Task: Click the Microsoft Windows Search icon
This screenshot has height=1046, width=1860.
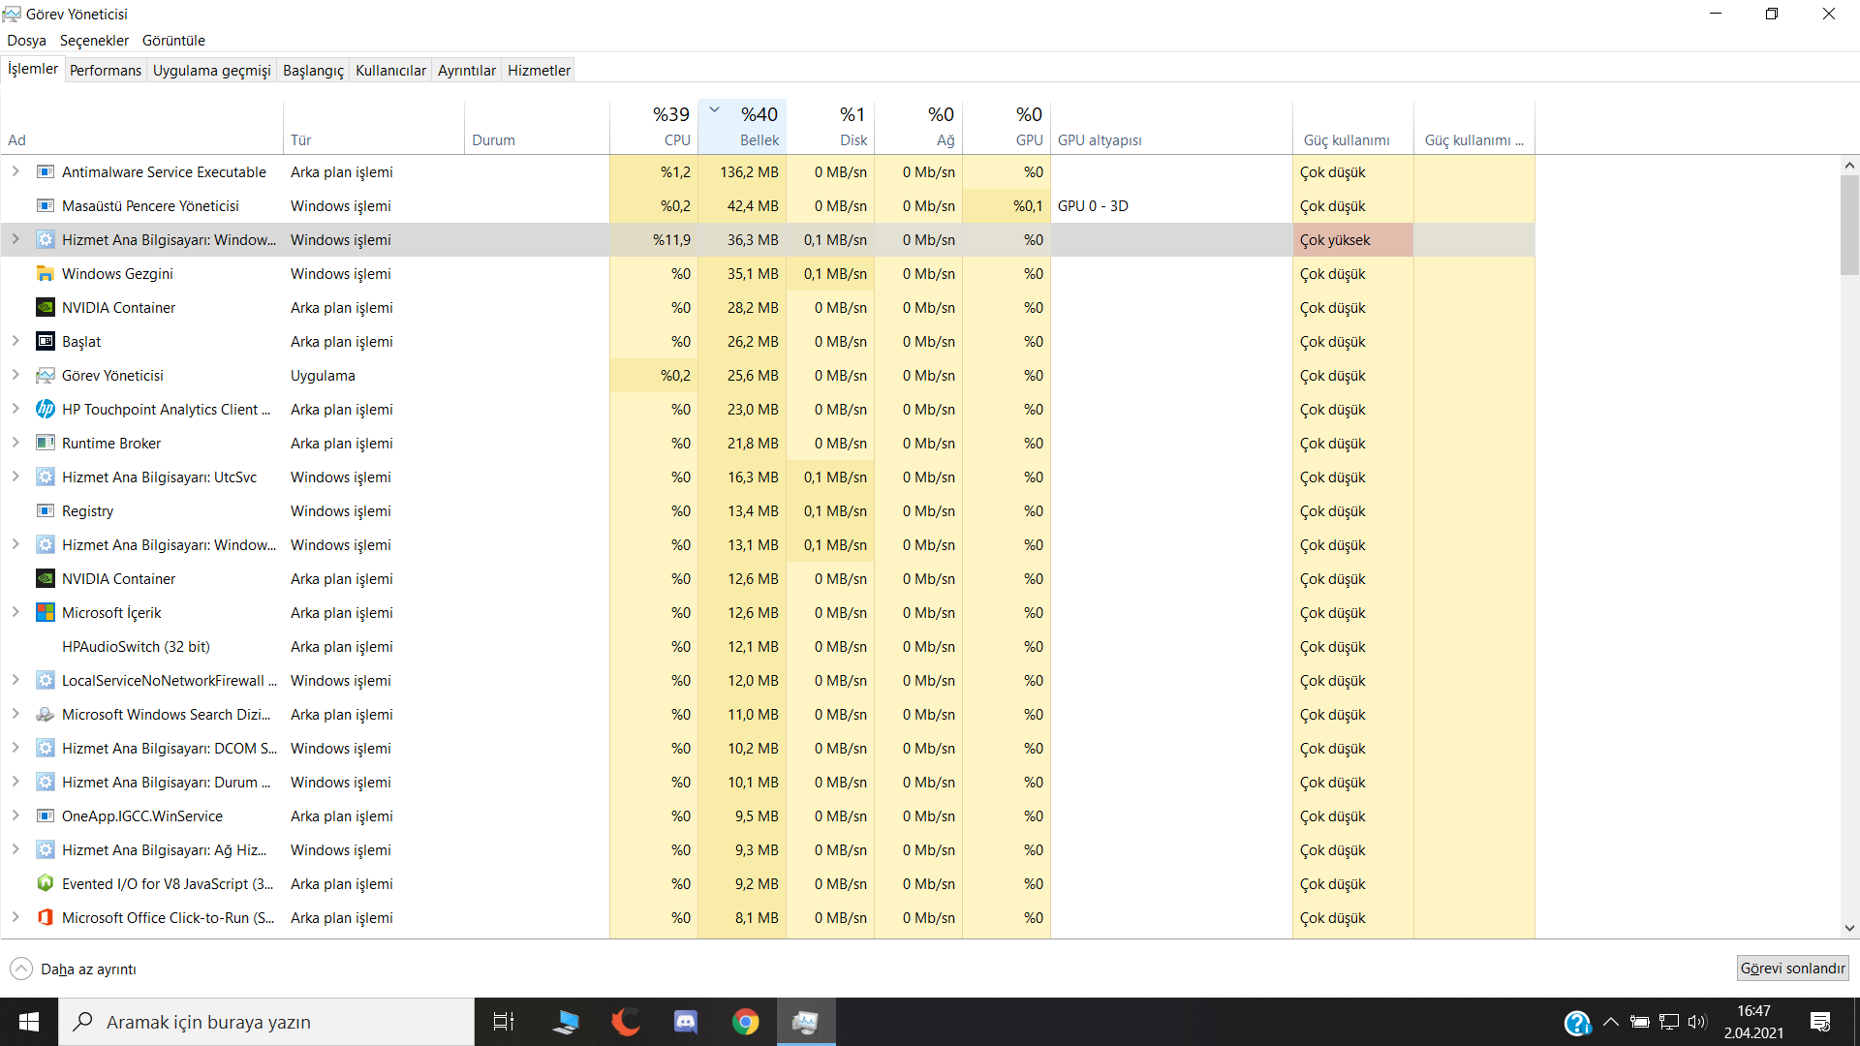Action: coord(45,715)
